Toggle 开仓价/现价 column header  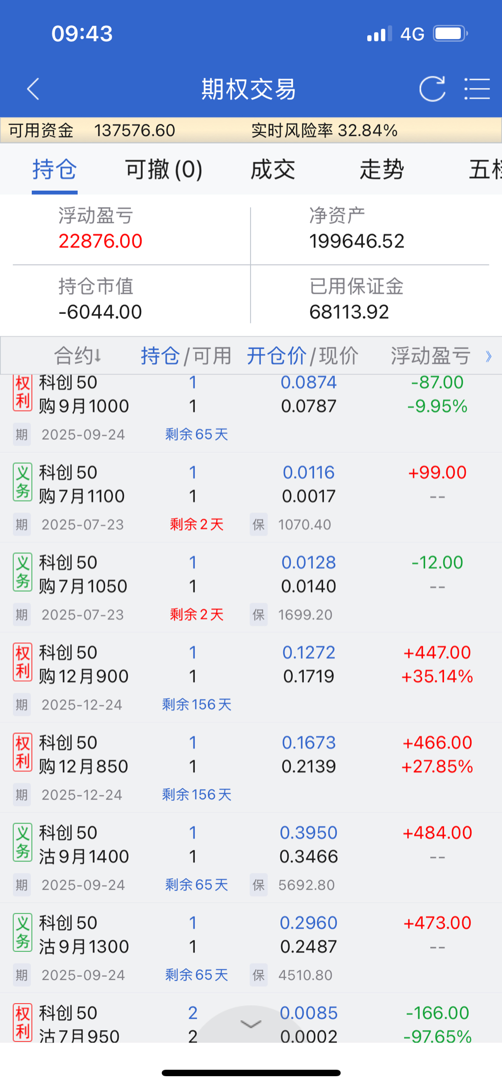tap(302, 356)
